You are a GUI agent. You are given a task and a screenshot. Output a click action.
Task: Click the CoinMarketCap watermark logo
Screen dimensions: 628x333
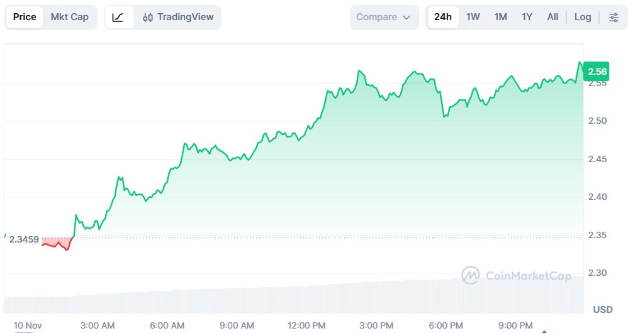pyautogui.click(x=516, y=275)
